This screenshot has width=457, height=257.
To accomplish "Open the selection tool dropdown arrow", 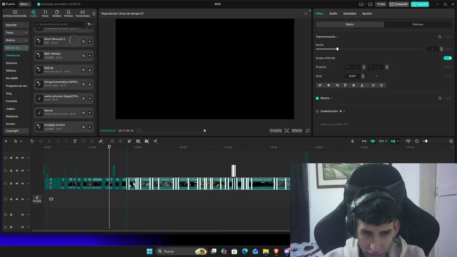I will click(x=21, y=141).
